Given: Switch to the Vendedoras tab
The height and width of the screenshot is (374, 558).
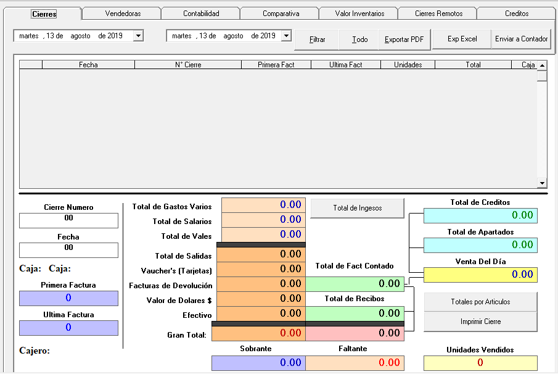Looking at the screenshot, I should [122, 14].
